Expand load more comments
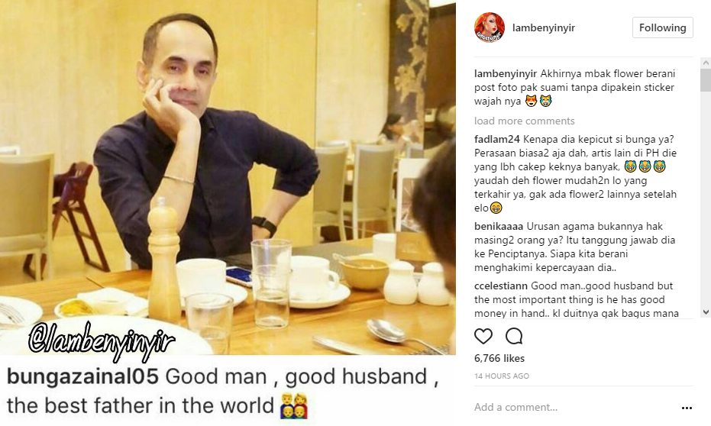The height and width of the screenshot is (426, 711). coord(524,121)
